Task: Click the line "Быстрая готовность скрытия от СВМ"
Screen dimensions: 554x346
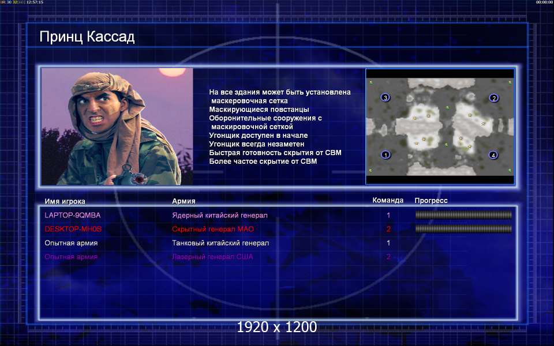Action: pyautogui.click(x=275, y=152)
